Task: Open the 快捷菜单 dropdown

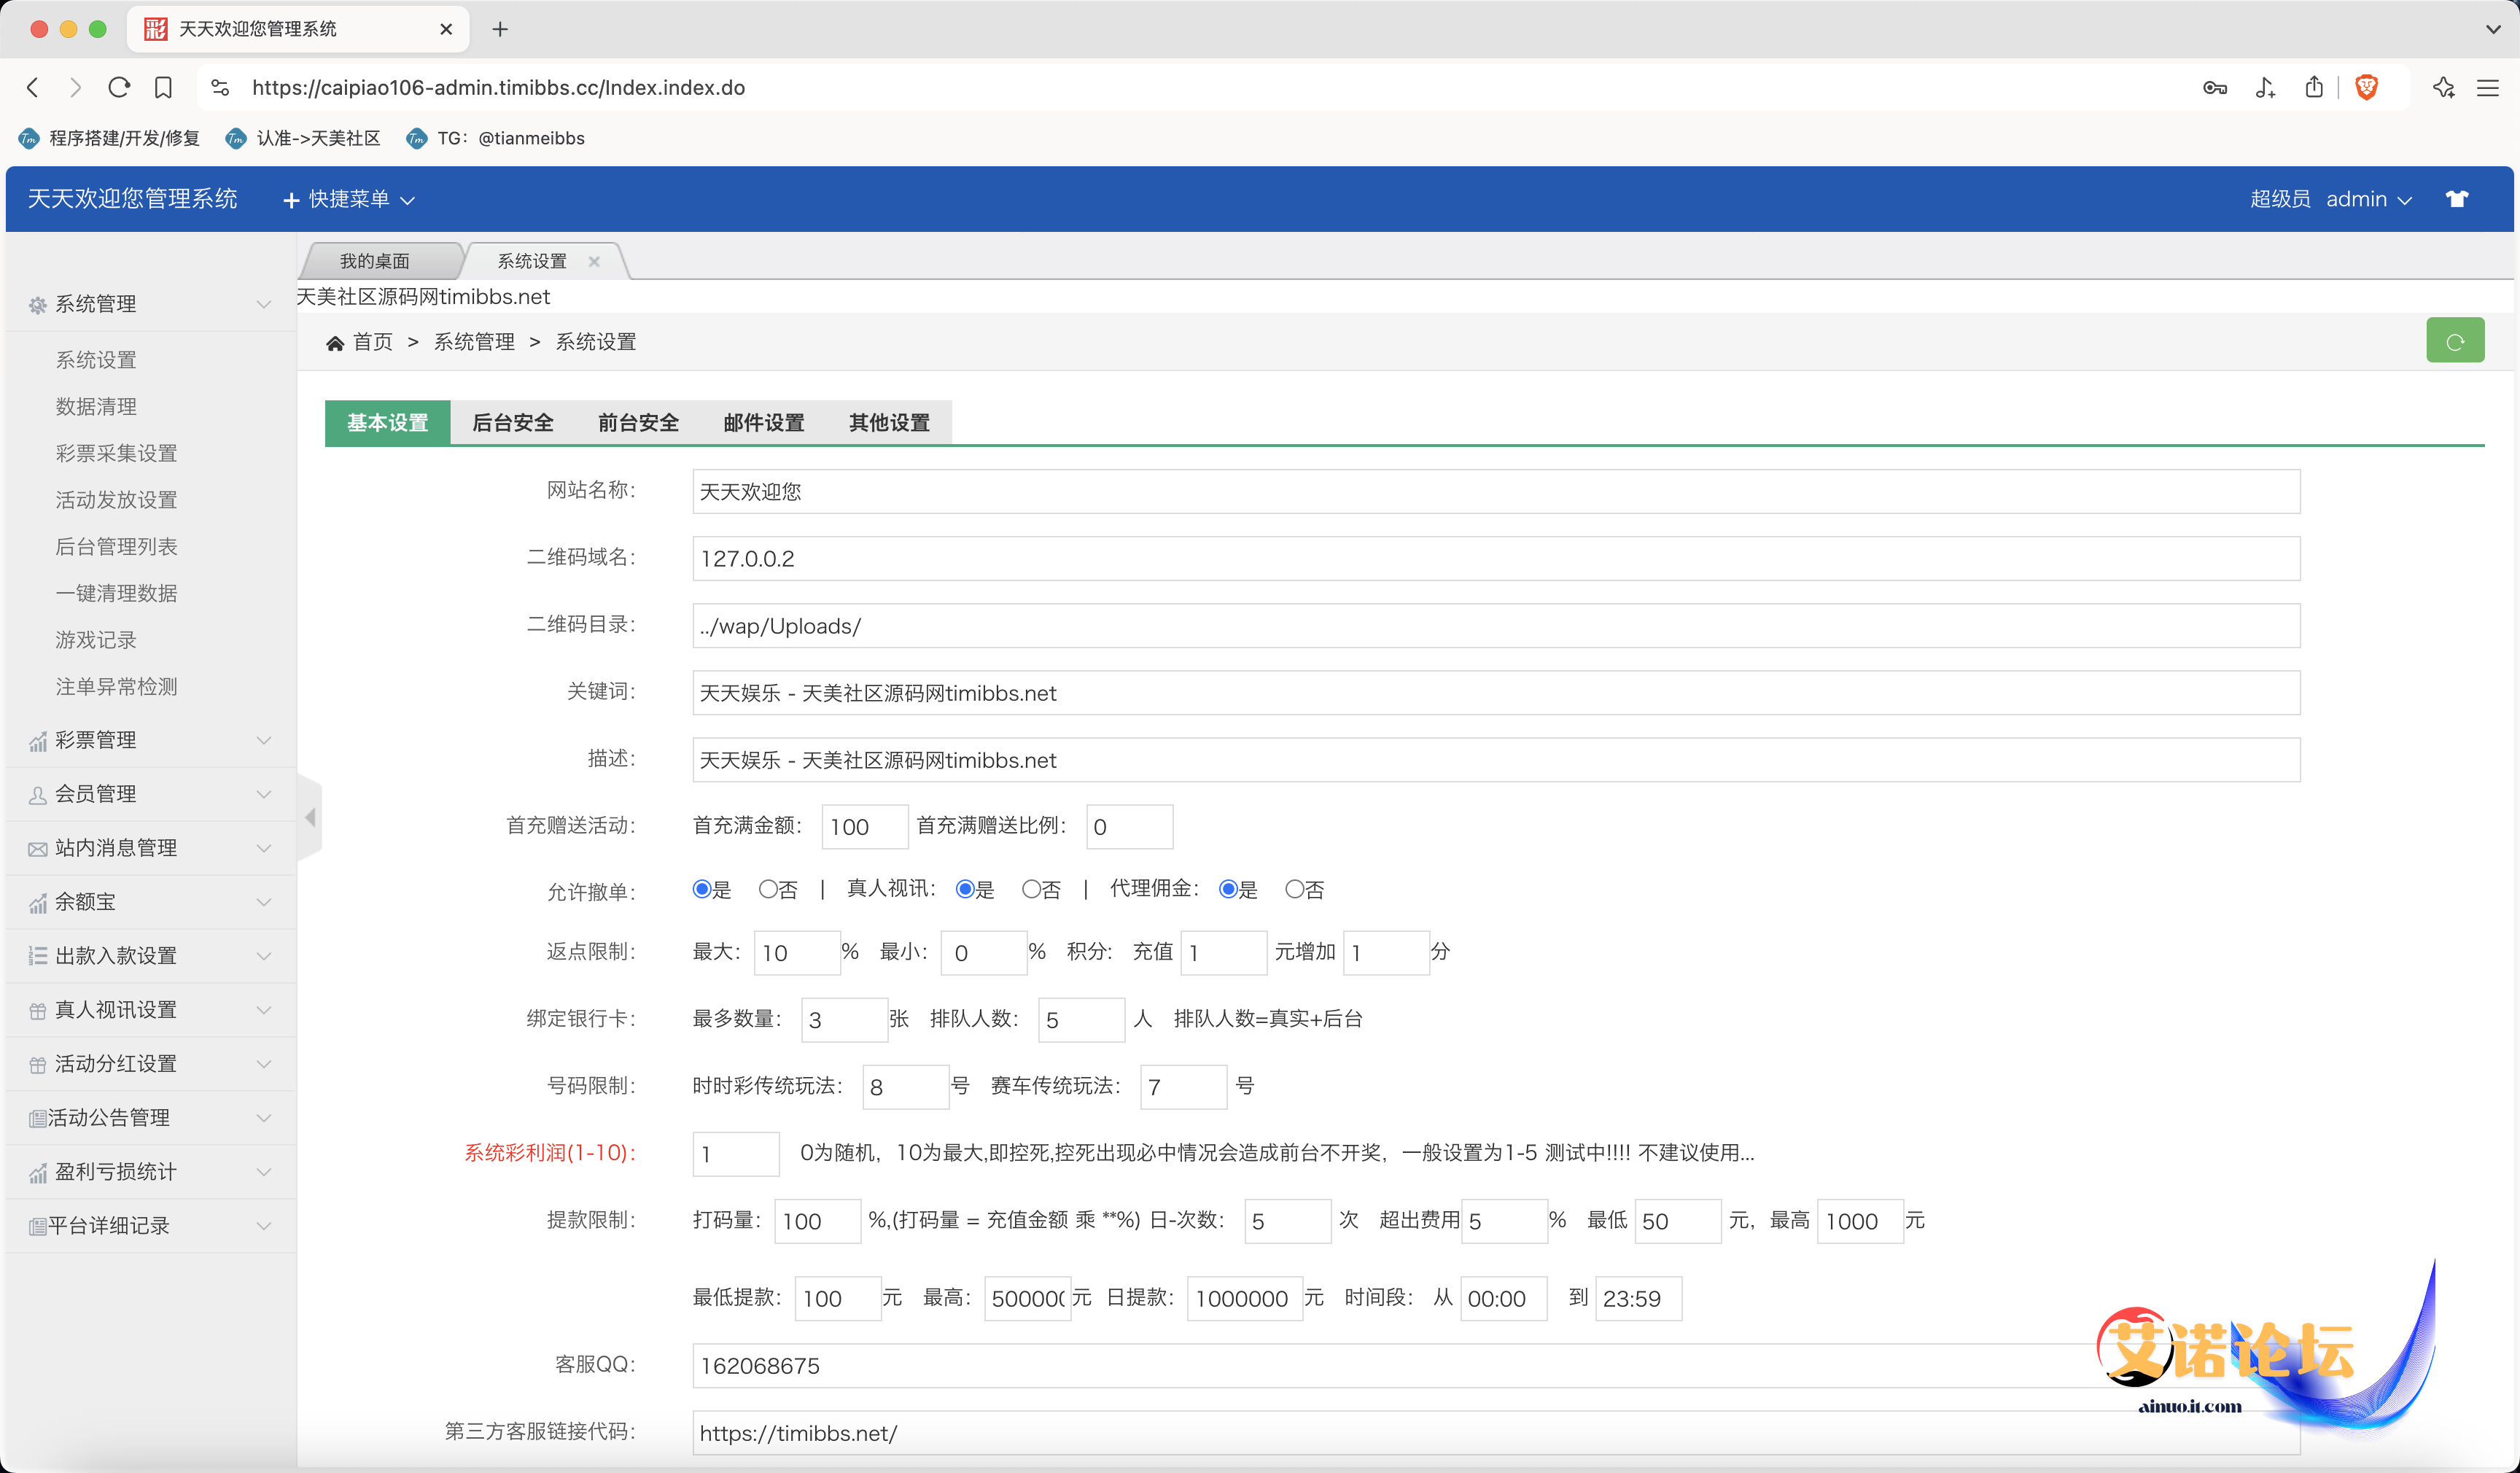Action: pos(349,199)
